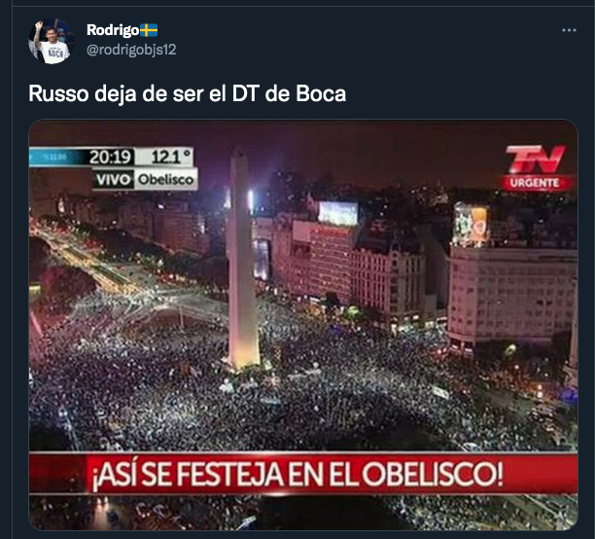The image size is (595, 539).
Task: Click the display name Rodrigo
Action: [x=113, y=30]
